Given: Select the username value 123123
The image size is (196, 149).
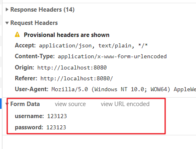Looking at the screenshot, I should tap(57, 116).
